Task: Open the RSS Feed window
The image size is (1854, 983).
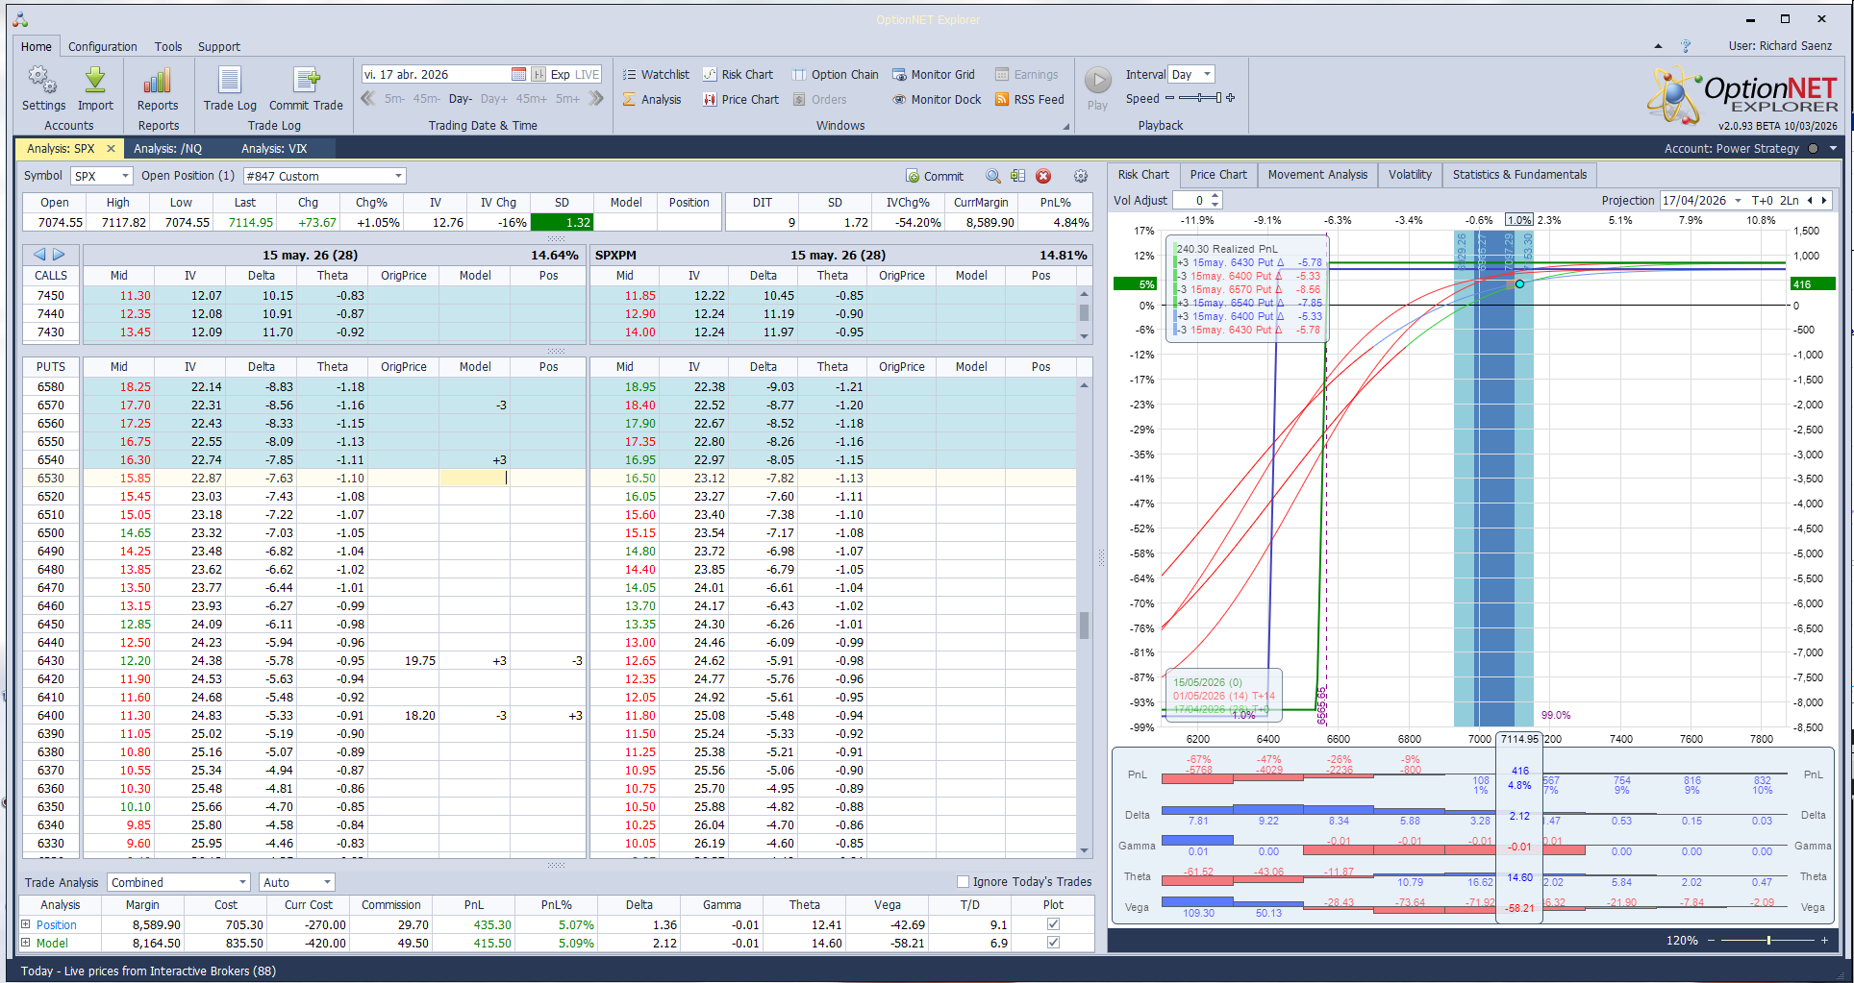Action: pyautogui.click(x=1030, y=99)
